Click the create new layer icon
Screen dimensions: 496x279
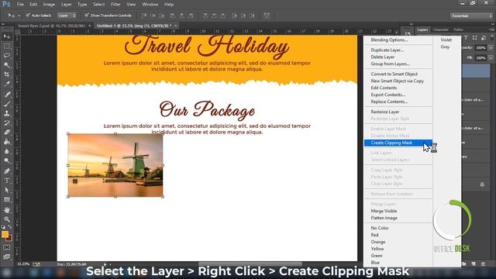click(x=474, y=263)
